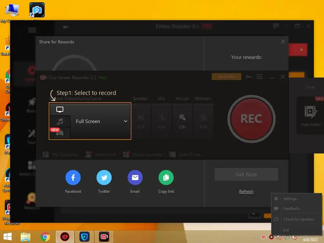Click the 4/8/2022 date on taskbar
This screenshot has height=243, width=324.
click(x=310, y=240)
